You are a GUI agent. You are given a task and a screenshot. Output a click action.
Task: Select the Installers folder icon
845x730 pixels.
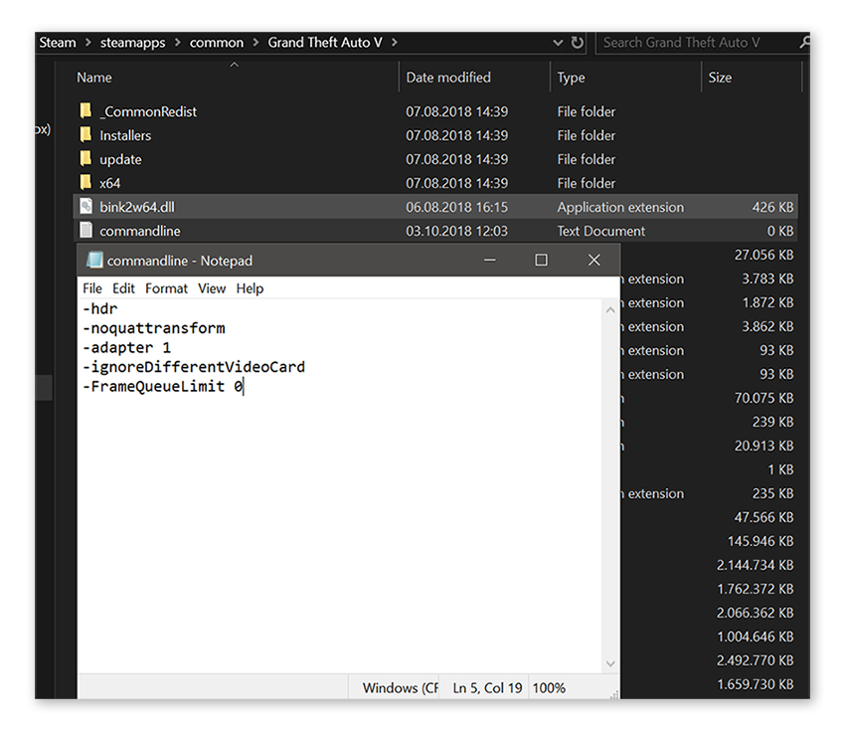point(85,135)
